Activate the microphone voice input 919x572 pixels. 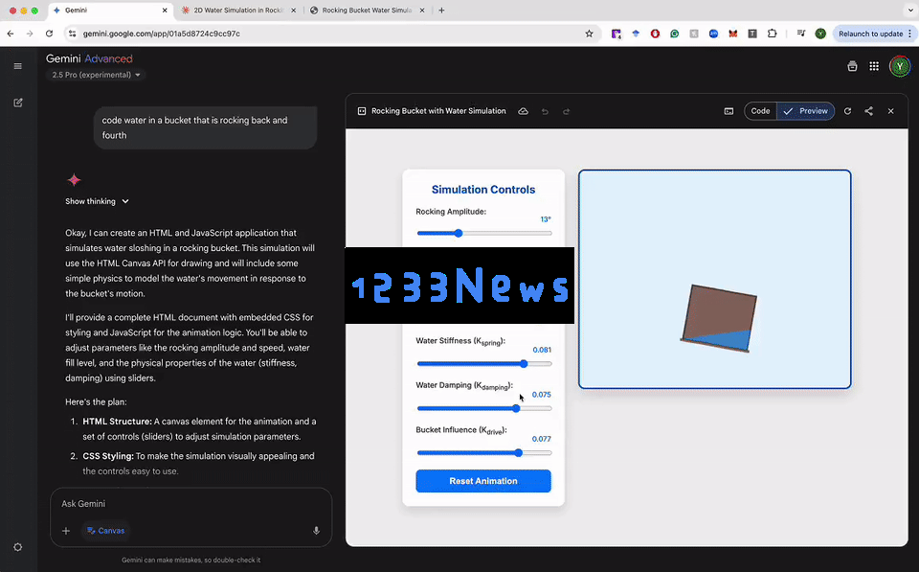(x=316, y=531)
